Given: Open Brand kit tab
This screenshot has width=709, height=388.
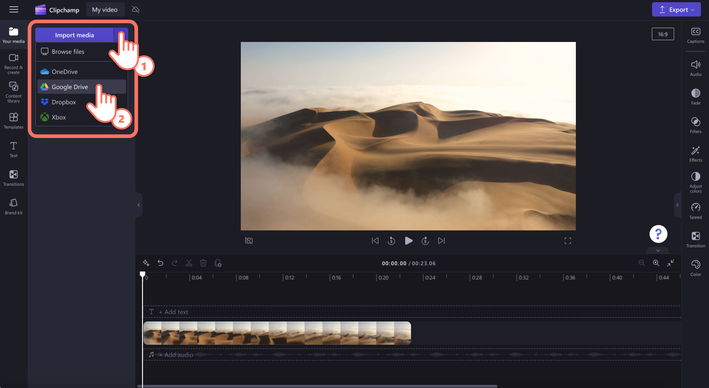Looking at the screenshot, I should pos(13,207).
